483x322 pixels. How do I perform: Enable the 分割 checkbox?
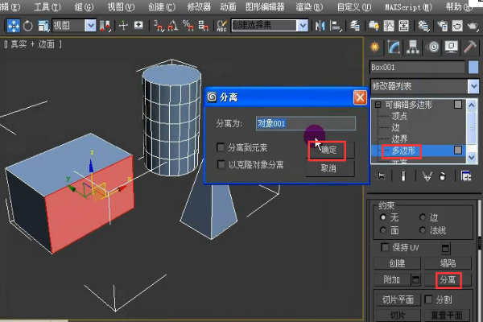[428, 299]
